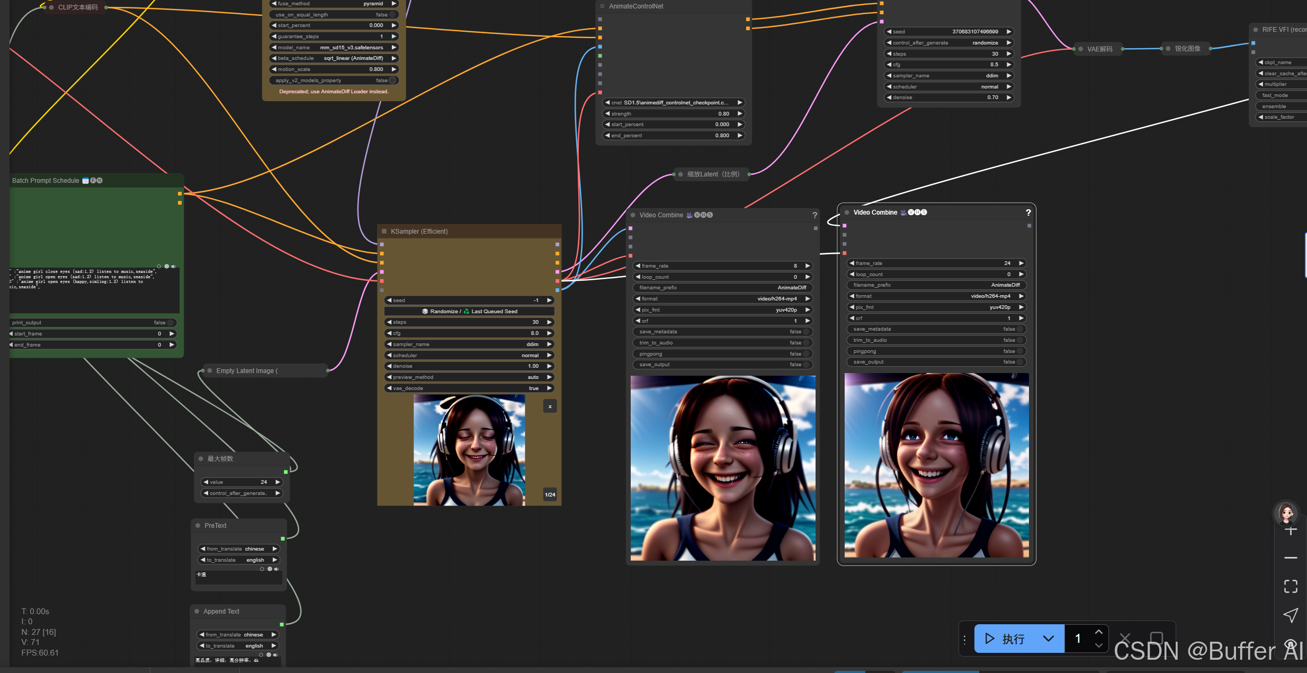1307x673 pixels.
Task: Open the 执行 run options dropdown arrow
Action: tap(1048, 639)
